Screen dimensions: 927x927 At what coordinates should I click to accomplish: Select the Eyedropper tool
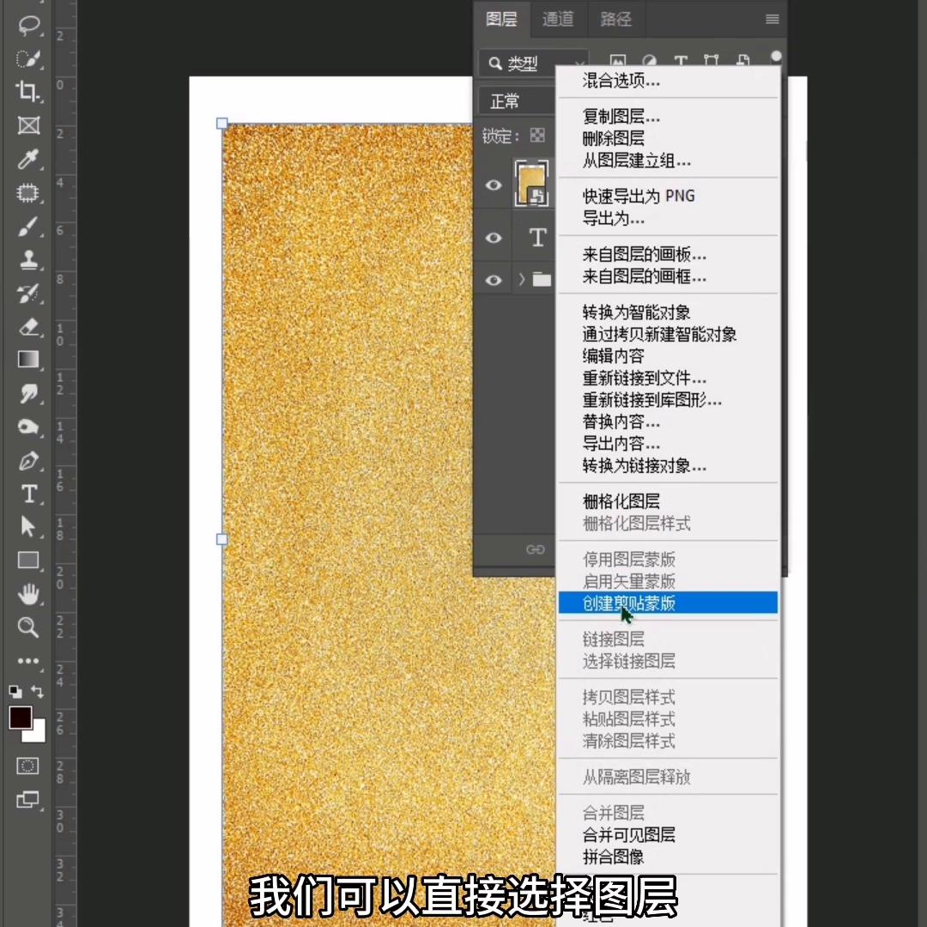(x=28, y=159)
